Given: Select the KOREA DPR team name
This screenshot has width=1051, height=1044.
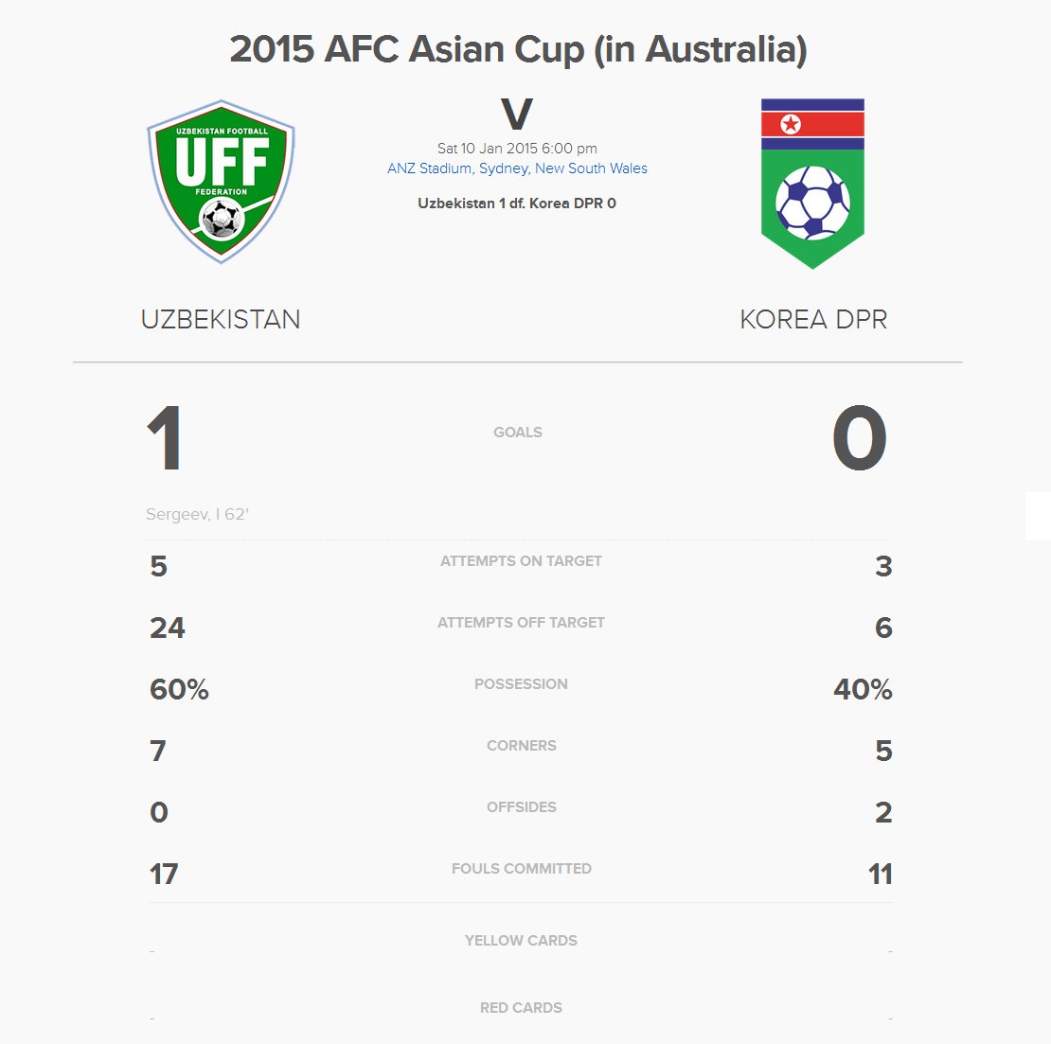Looking at the screenshot, I should click(x=813, y=320).
